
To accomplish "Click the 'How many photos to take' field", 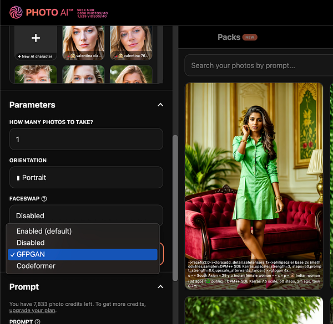I will point(86,139).
